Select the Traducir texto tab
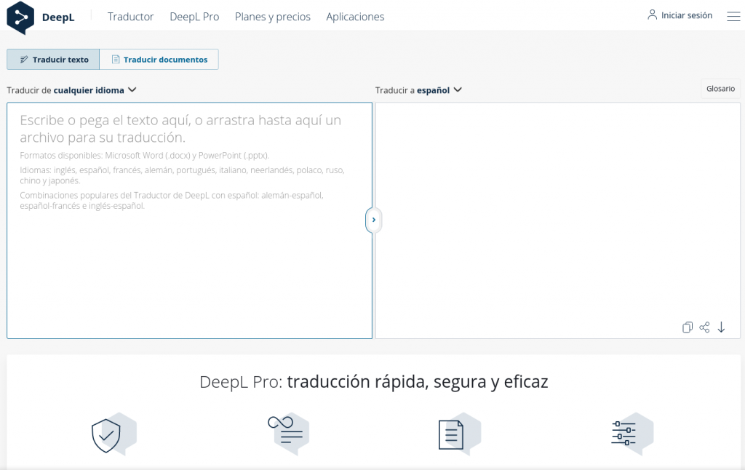745x470 pixels. [x=53, y=60]
